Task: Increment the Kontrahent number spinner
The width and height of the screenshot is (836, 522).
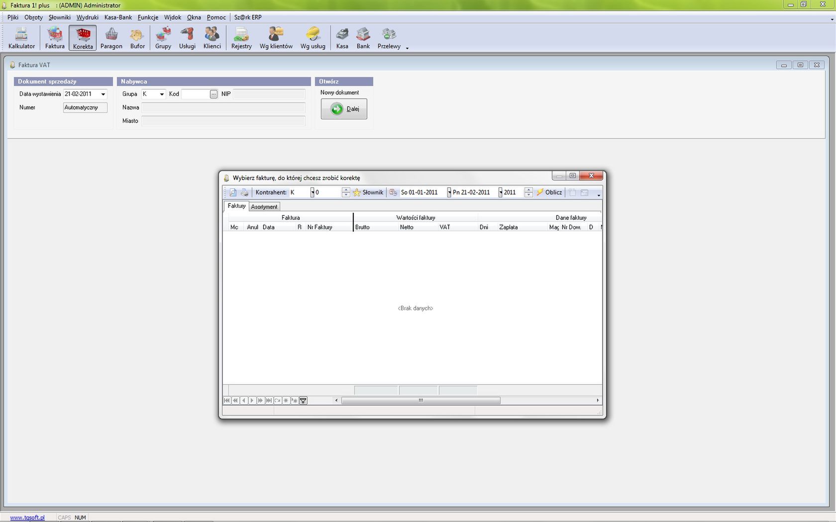Action: click(x=346, y=190)
